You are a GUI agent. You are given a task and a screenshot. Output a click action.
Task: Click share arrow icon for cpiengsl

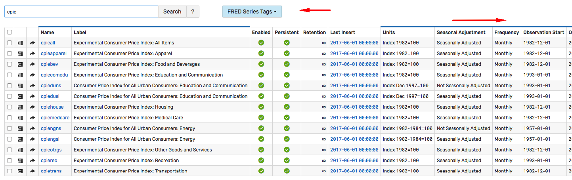pos(33,139)
